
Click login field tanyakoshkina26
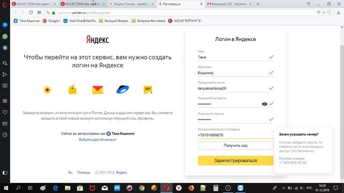pos(235,88)
